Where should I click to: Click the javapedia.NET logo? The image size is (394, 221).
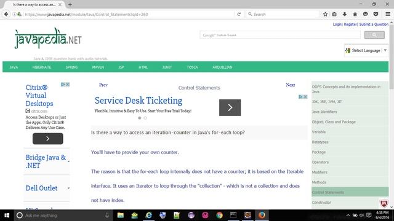point(48,38)
